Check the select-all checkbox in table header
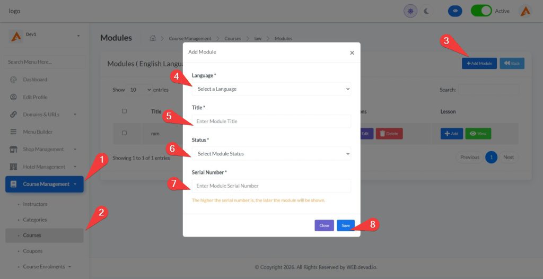543x279 pixels. click(x=125, y=111)
